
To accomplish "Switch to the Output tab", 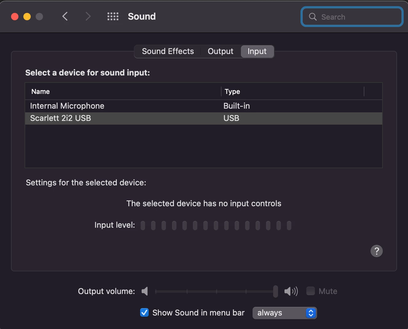I will pos(220,51).
